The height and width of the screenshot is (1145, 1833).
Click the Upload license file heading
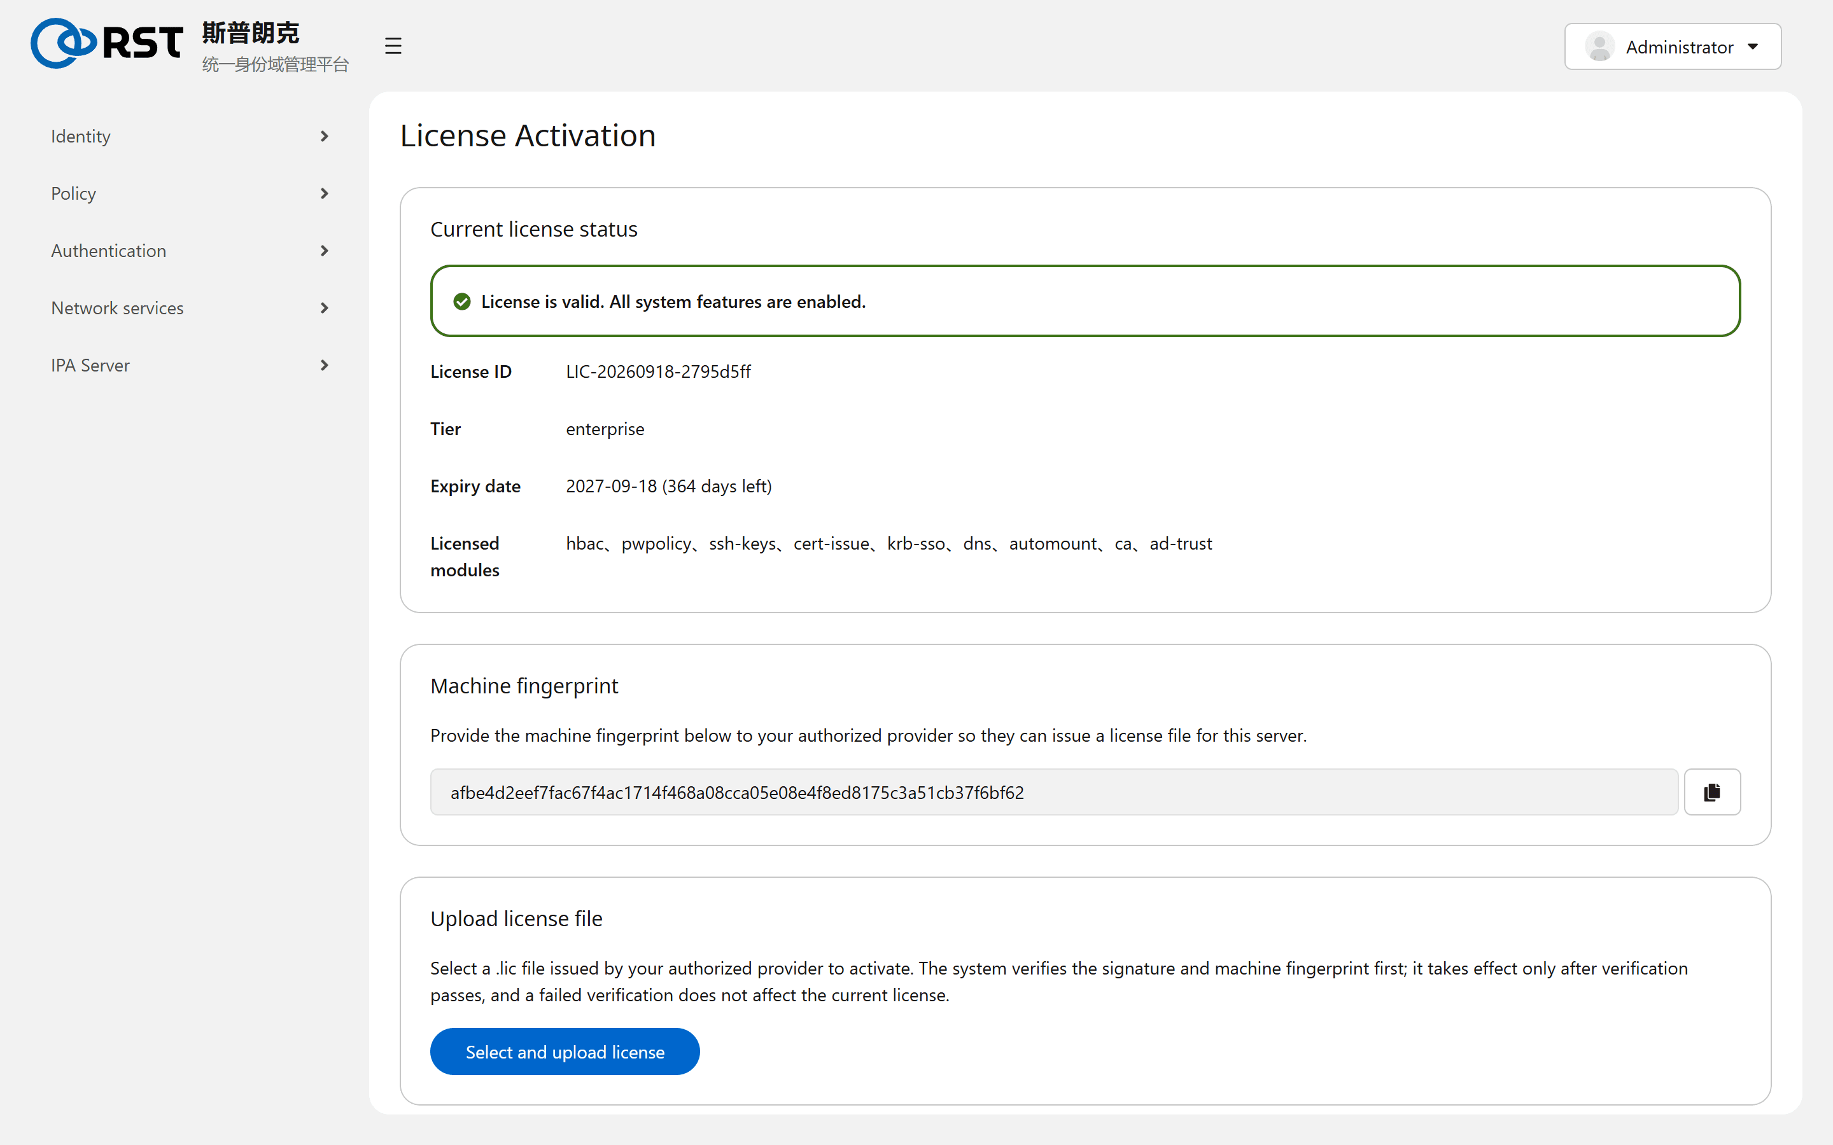coord(517,919)
